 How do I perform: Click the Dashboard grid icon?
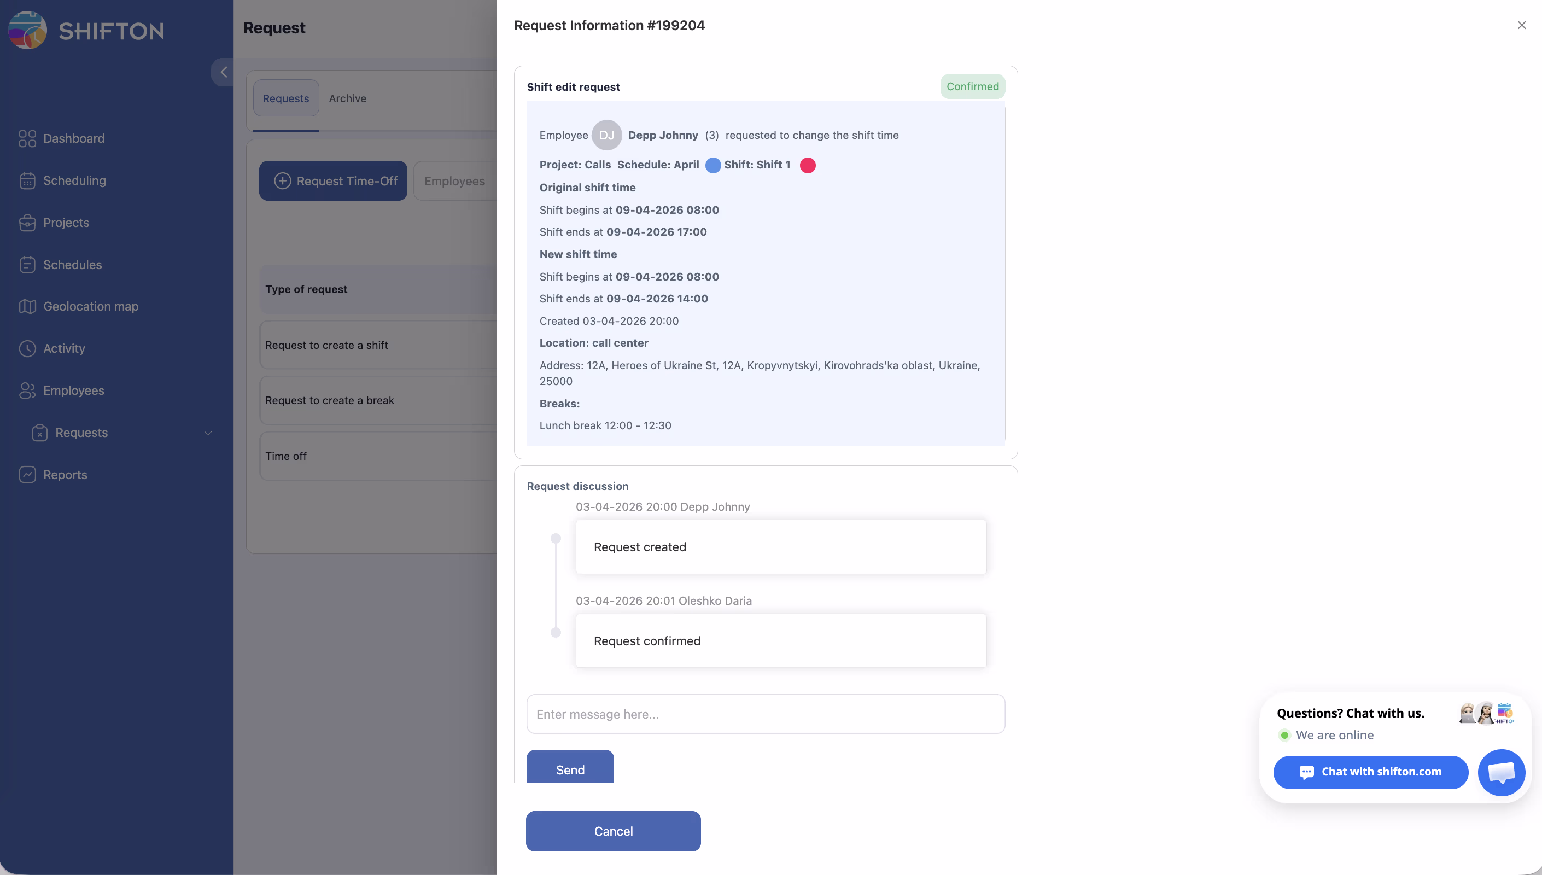27,139
